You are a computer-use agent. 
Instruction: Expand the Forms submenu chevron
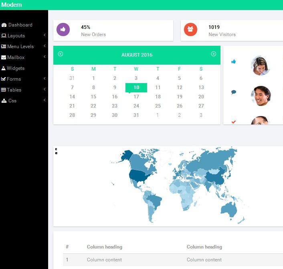click(x=44, y=78)
